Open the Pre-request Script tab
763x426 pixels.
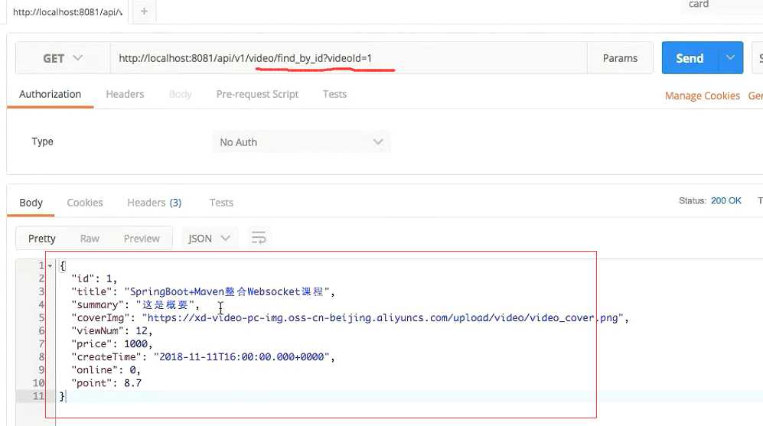tap(257, 94)
